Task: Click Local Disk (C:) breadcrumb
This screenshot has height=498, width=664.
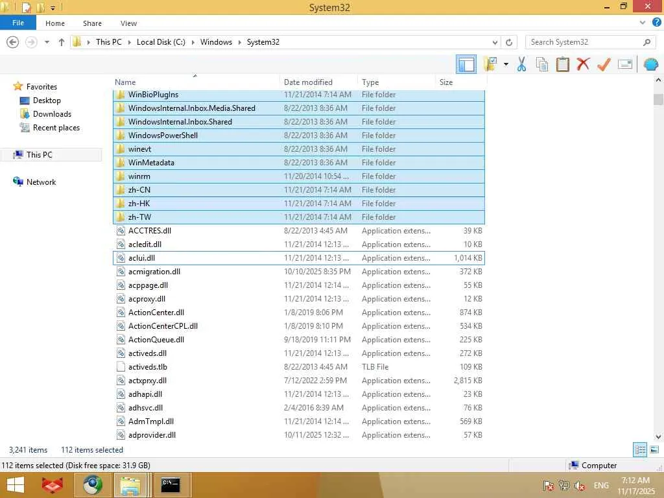Action: [161, 42]
